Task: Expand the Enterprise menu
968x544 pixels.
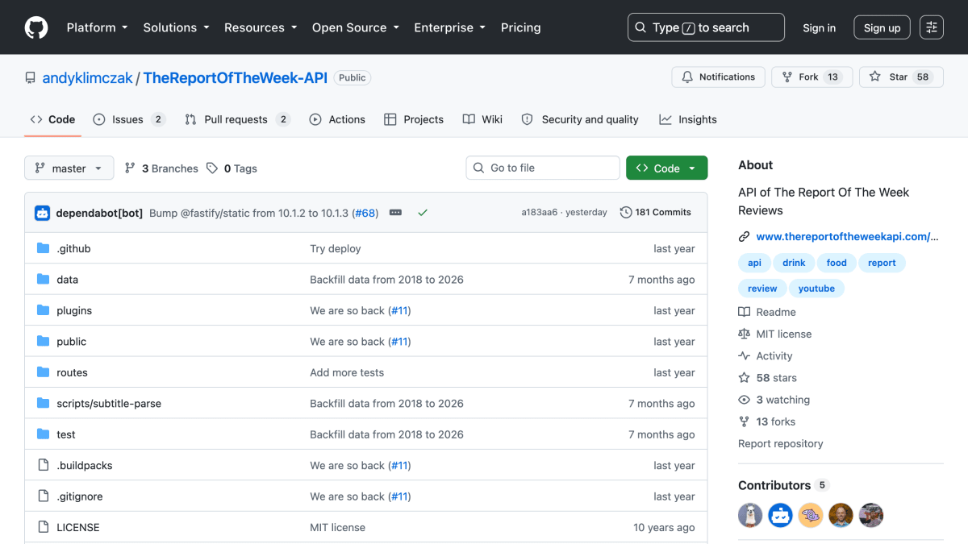Action: (x=450, y=27)
